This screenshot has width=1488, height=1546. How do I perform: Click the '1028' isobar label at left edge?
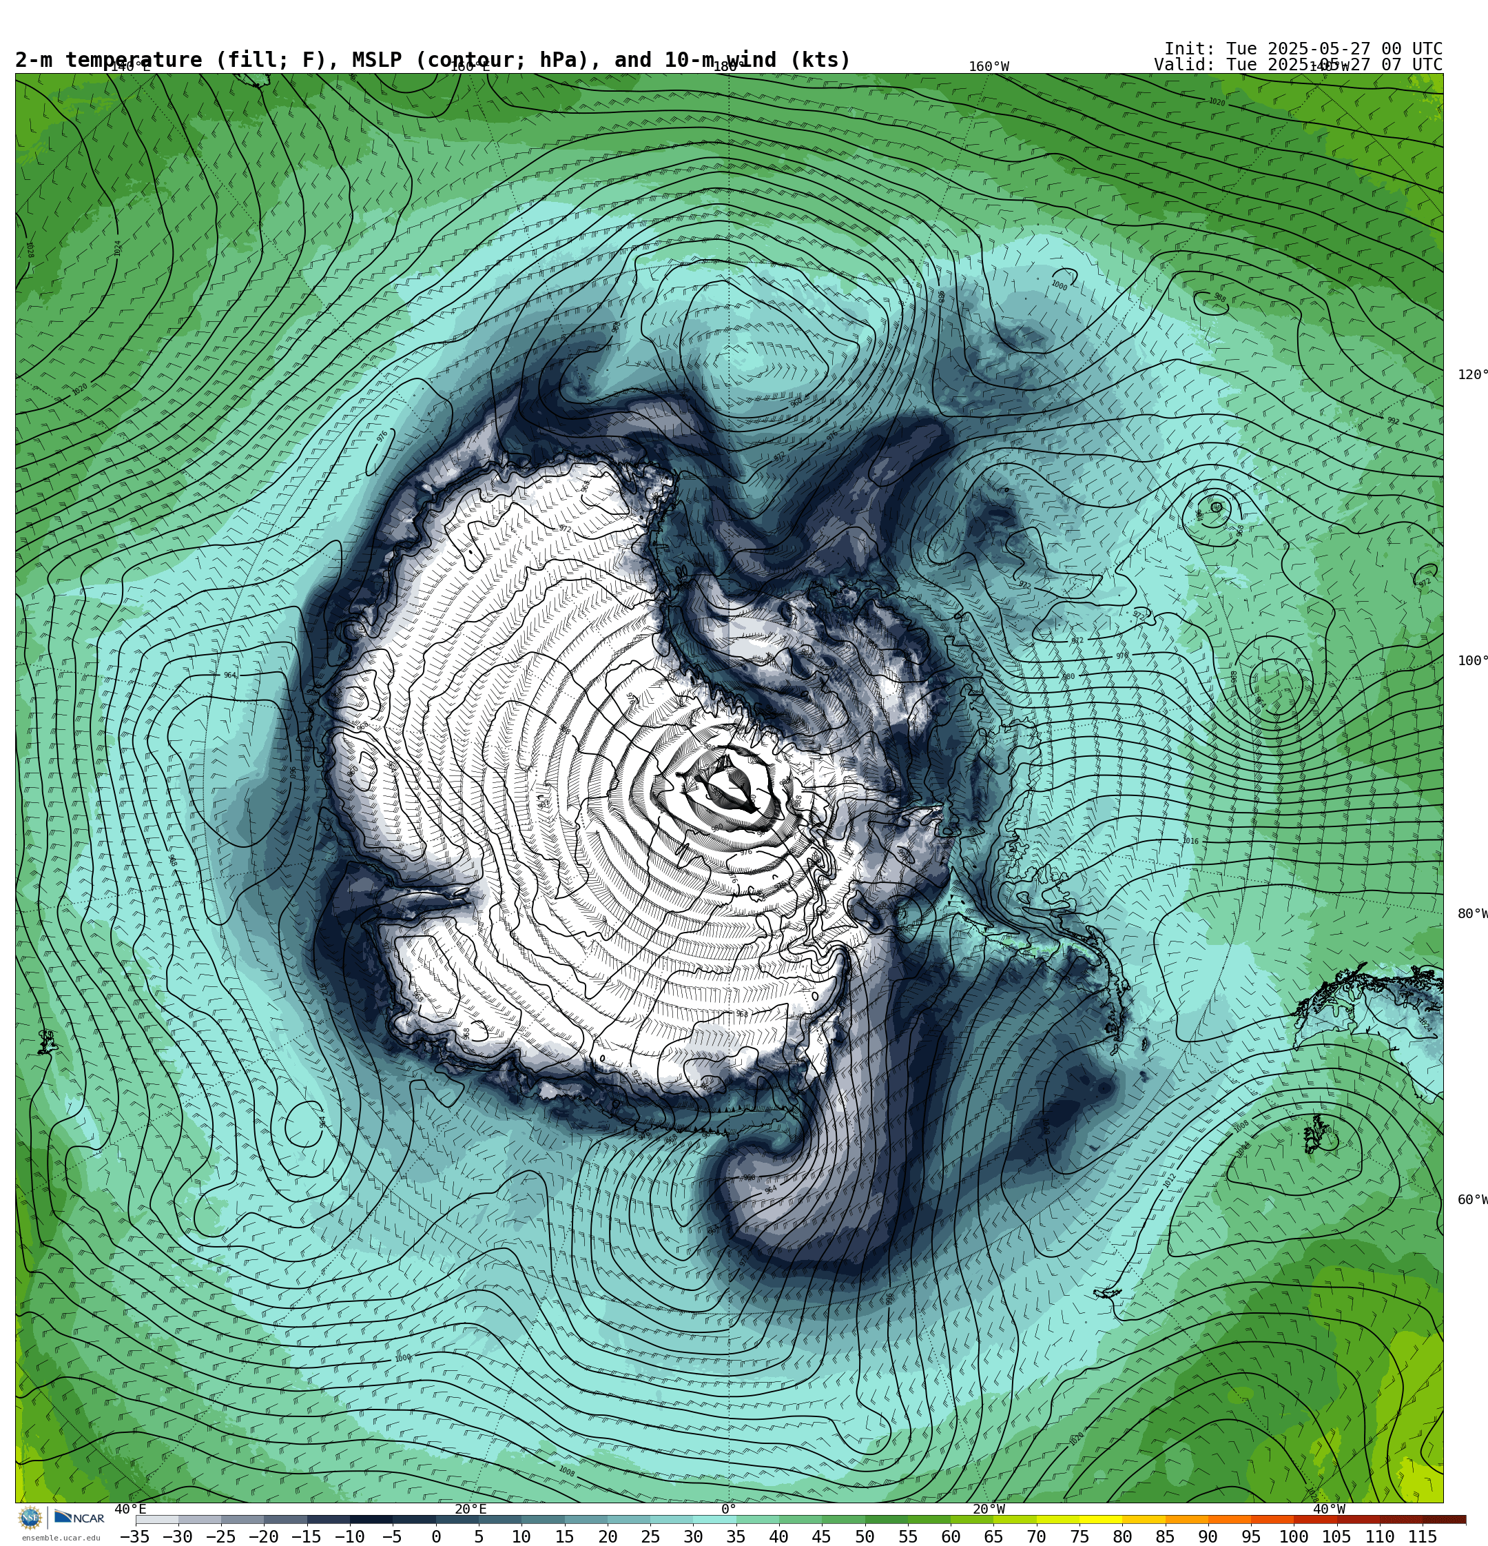pos(29,250)
